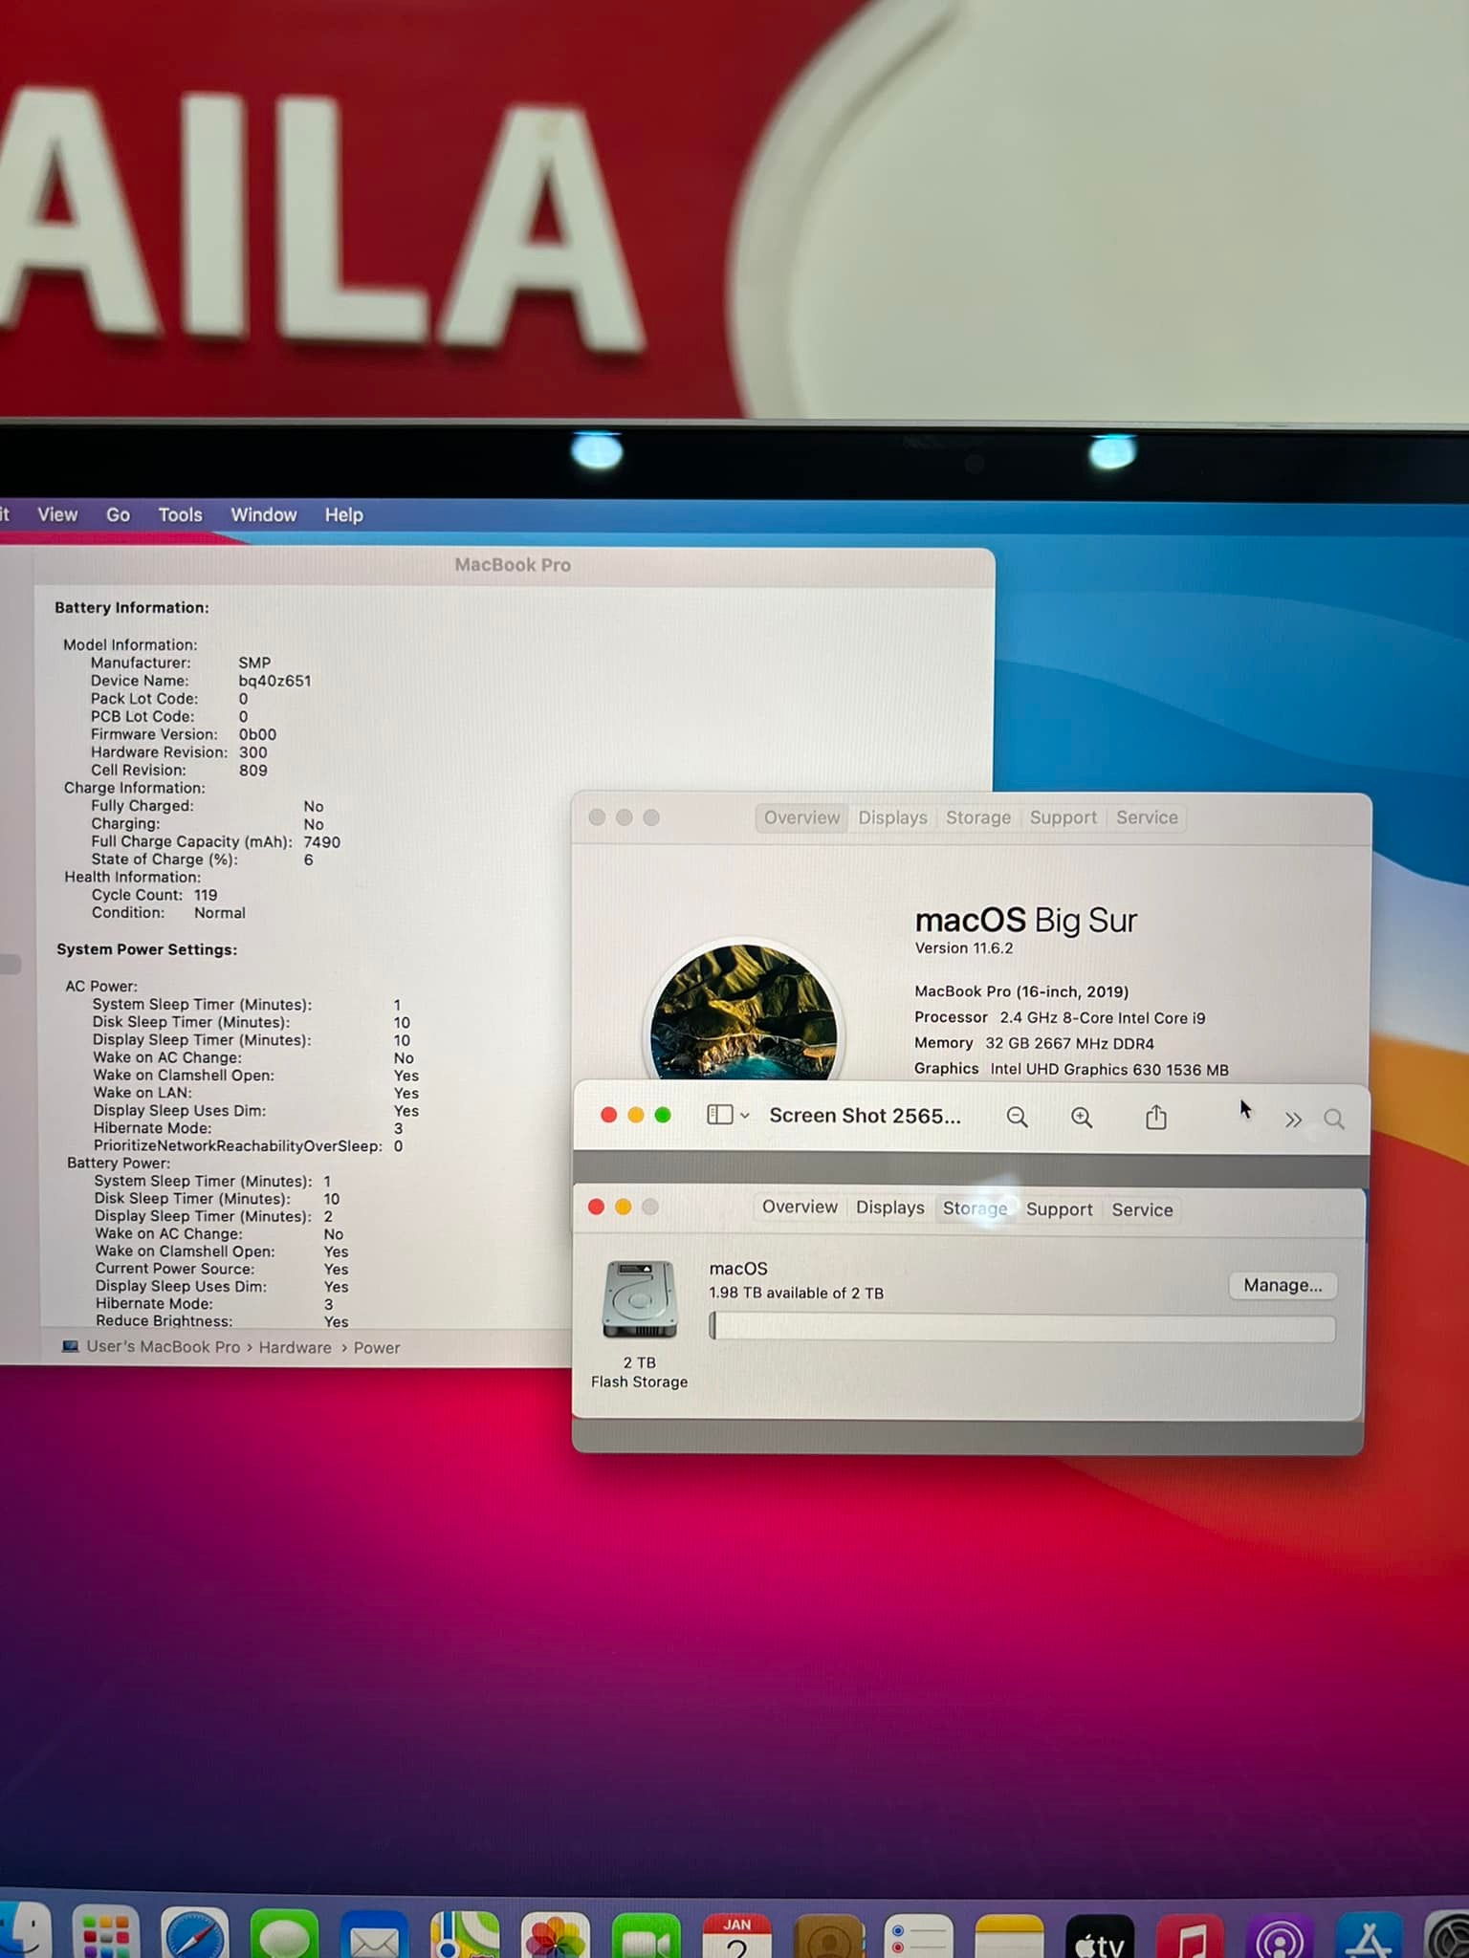Click the search icon in Preview toolbar

(x=1334, y=1120)
